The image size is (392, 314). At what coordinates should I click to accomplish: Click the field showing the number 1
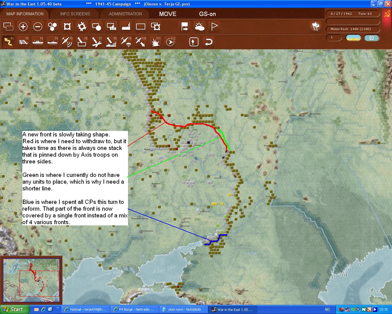point(334,38)
